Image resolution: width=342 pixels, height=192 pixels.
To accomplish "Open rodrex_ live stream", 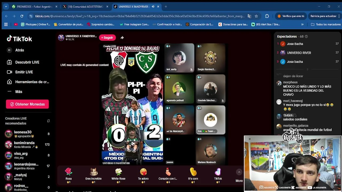I will coord(27,187).
